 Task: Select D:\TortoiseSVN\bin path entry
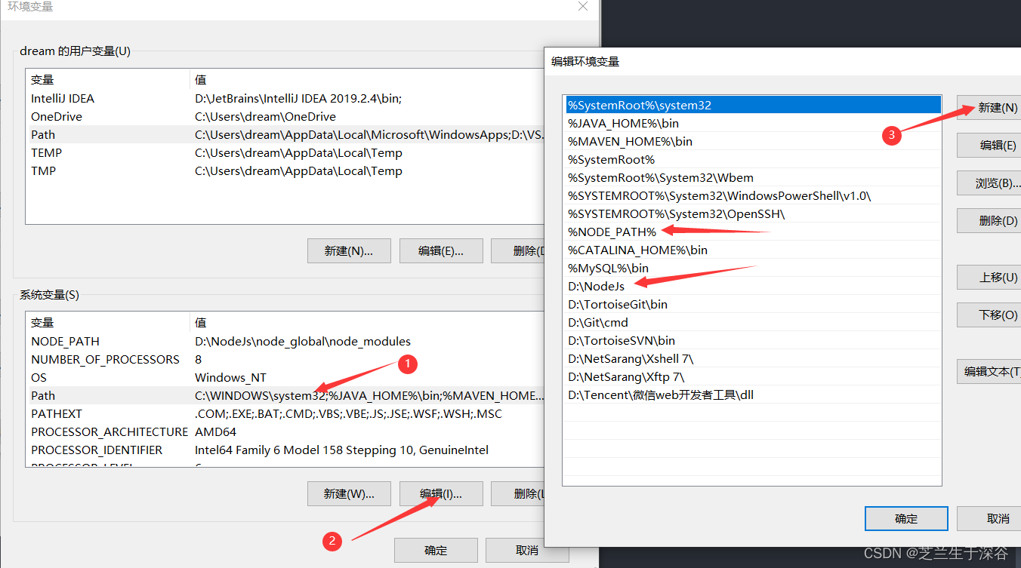click(x=753, y=340)
